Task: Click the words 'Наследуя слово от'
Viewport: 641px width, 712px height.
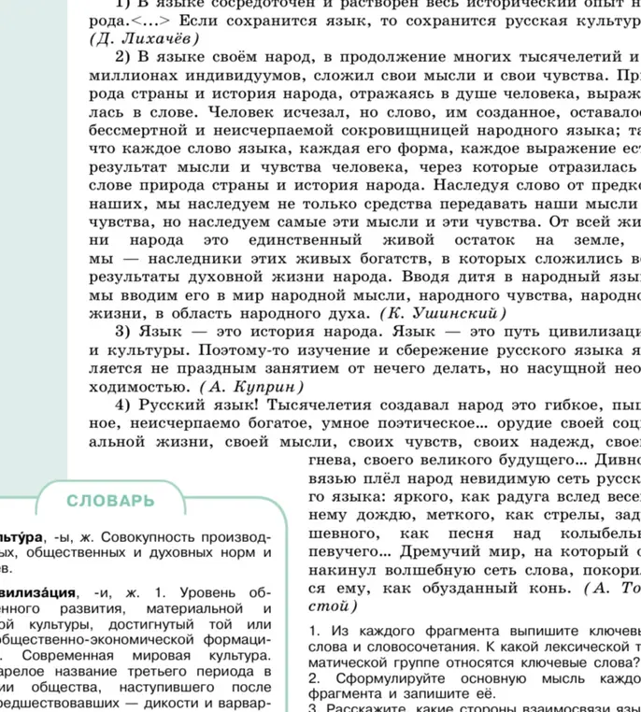Action: tap(508, 185)
